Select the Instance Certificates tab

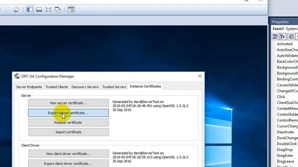[x=145, y=86]
